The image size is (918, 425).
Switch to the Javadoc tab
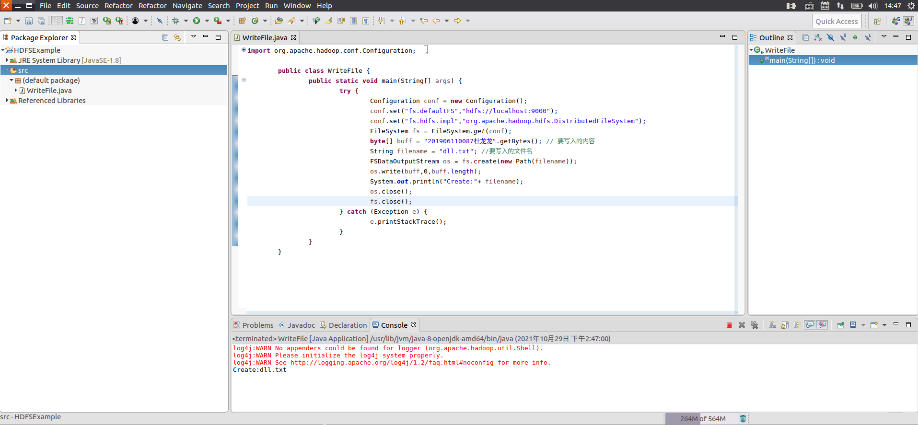pos(297,325)
